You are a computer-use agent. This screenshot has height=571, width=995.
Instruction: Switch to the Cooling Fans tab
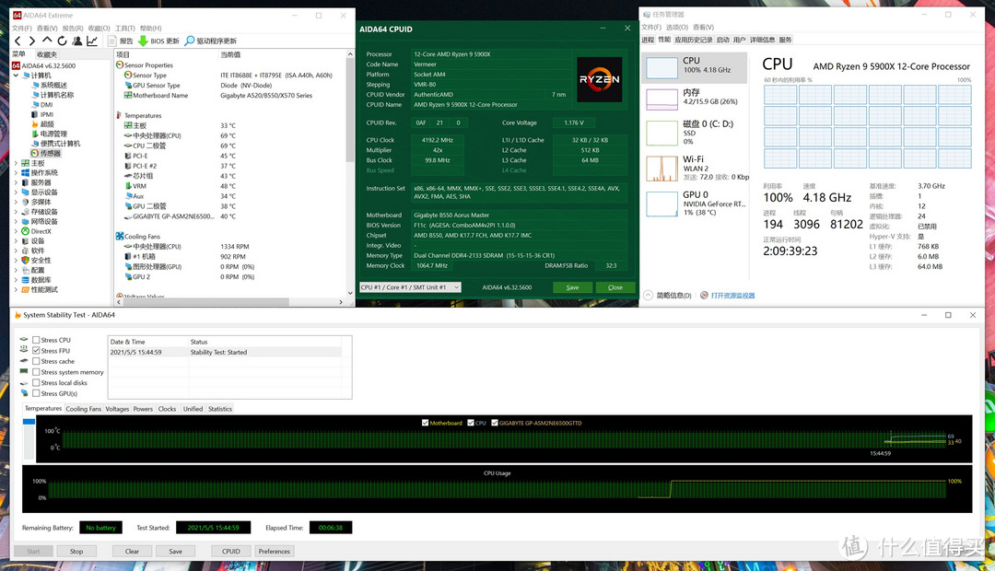[x=83, y=409]
